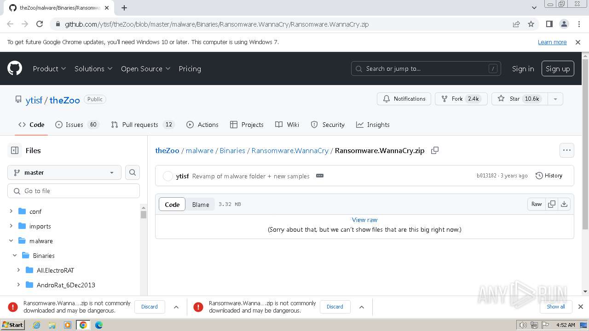Click the Notifications button
This screenshot has height=331, width=589.
tap(404, 99)
